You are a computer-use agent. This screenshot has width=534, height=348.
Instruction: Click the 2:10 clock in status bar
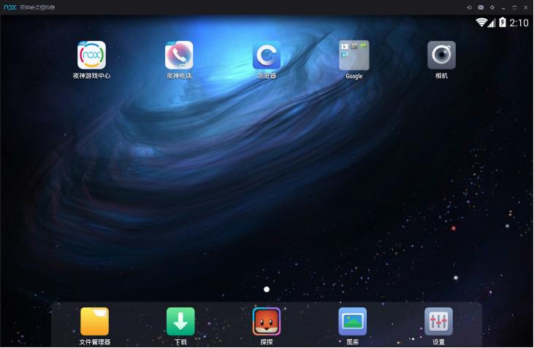coord(519,23)
